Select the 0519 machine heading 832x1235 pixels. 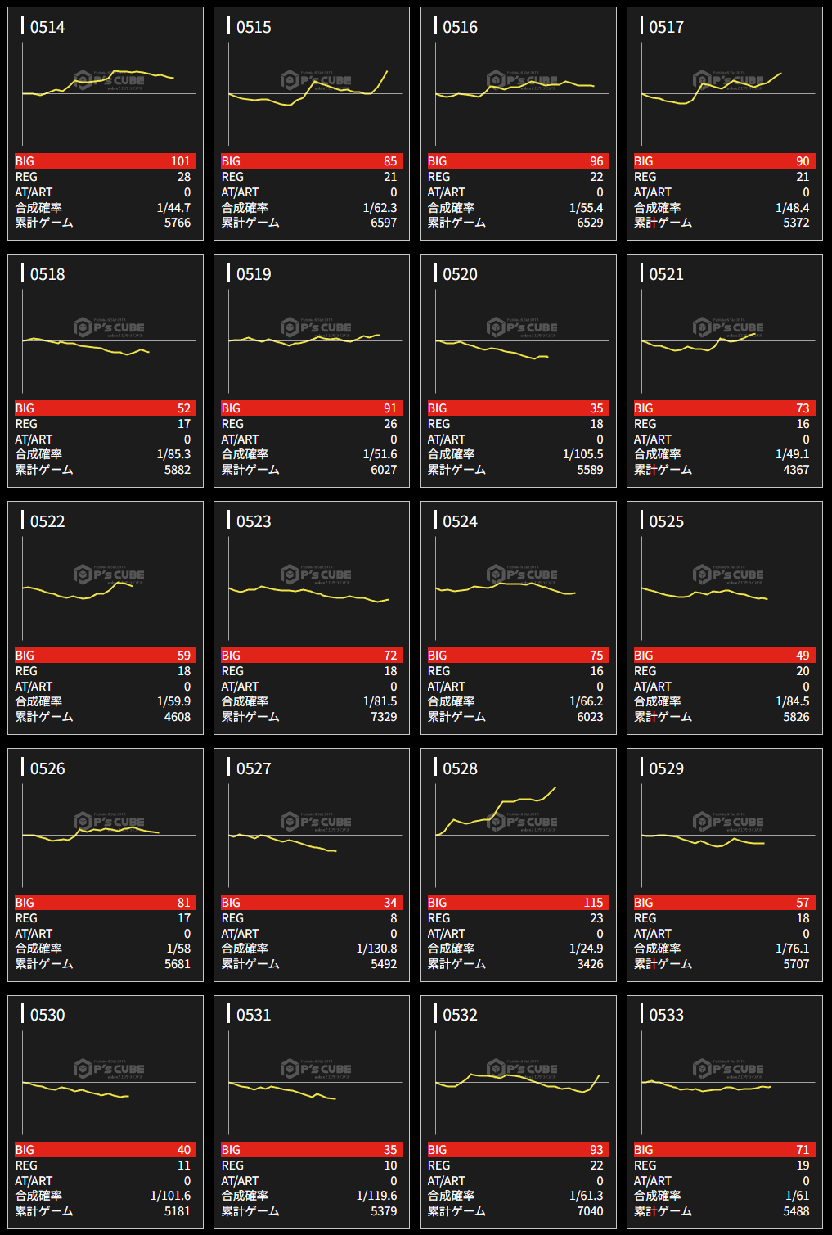[x=254, y=274]
